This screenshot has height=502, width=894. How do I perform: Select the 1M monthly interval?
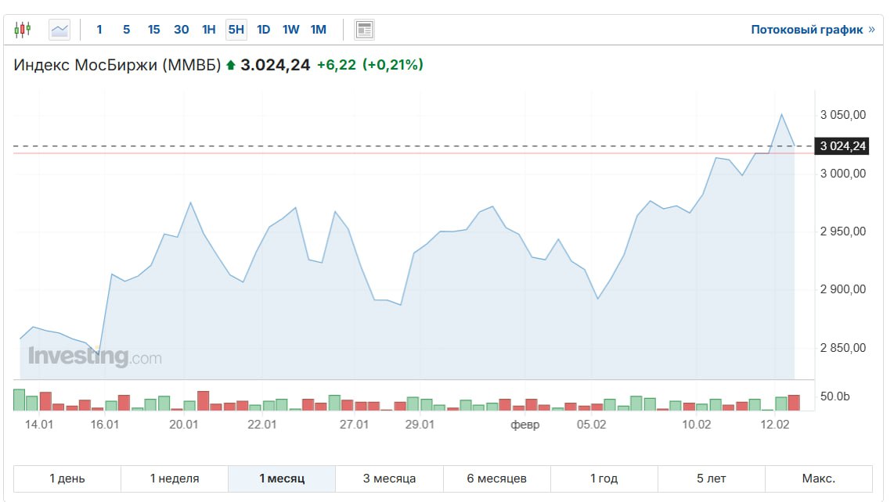[x=318, y=30]
